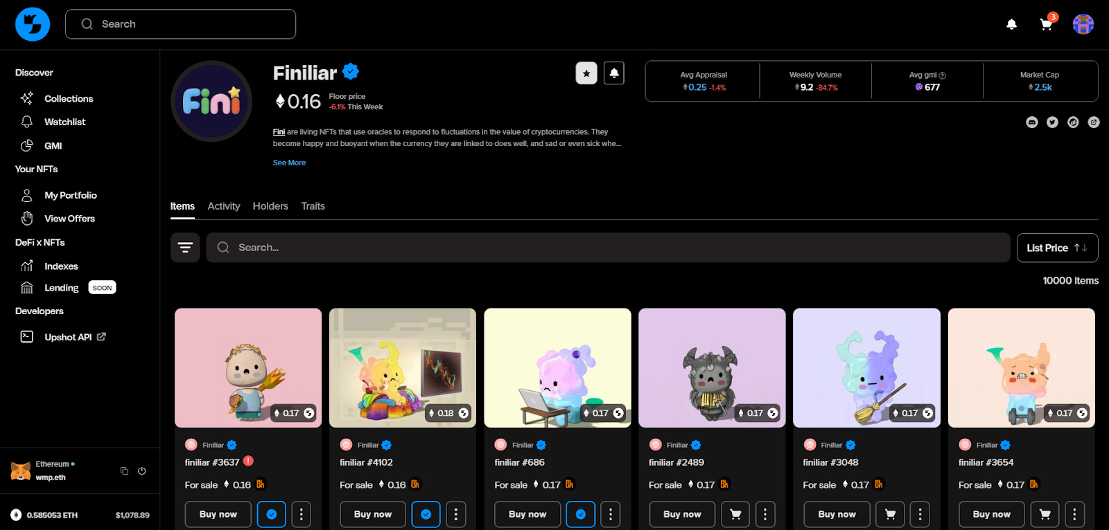Copy the wallet address wmp.eth
Image resolution: width=1109 pixels, height=530 pixels.
point(125,471)
